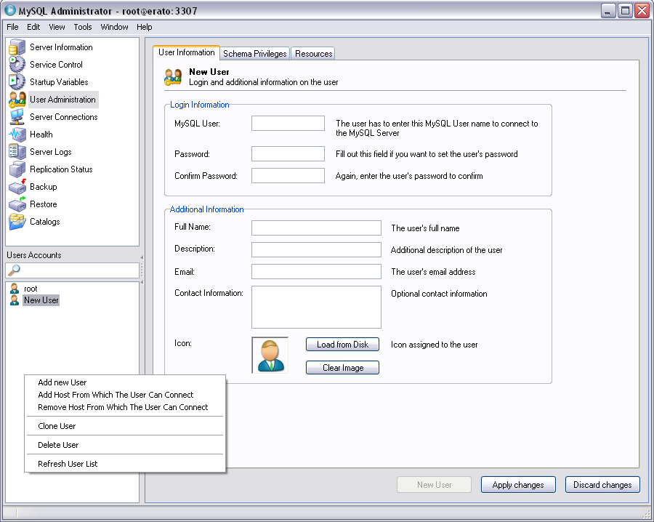Click the Replication Status server icon

[x=17, y=169]
